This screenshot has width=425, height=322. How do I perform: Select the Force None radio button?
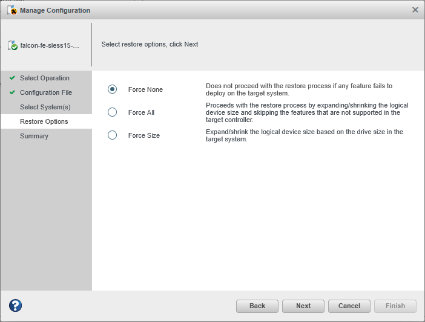(112, 89)
